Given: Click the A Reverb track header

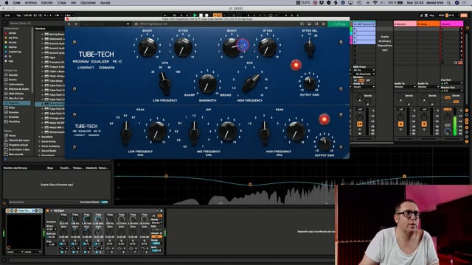Looking at the screenshot, I should [405, 24].
